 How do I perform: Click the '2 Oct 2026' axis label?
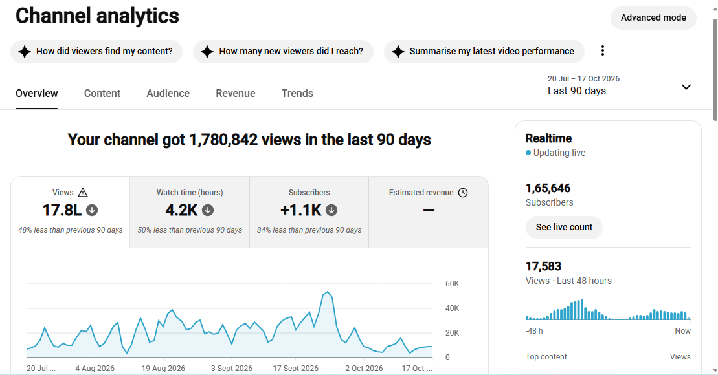(364, 368)
